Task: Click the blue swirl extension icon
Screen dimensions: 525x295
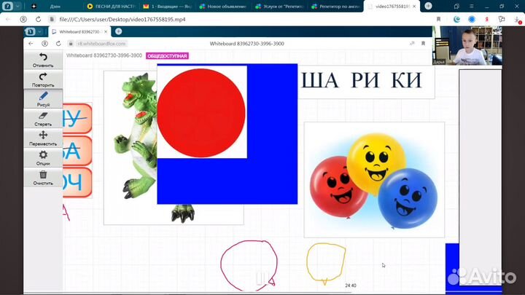Action: click(x=456, y=20)
